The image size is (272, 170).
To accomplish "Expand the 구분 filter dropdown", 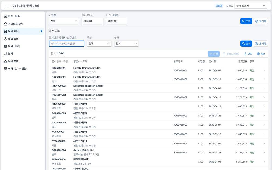I will coord(99,44).
